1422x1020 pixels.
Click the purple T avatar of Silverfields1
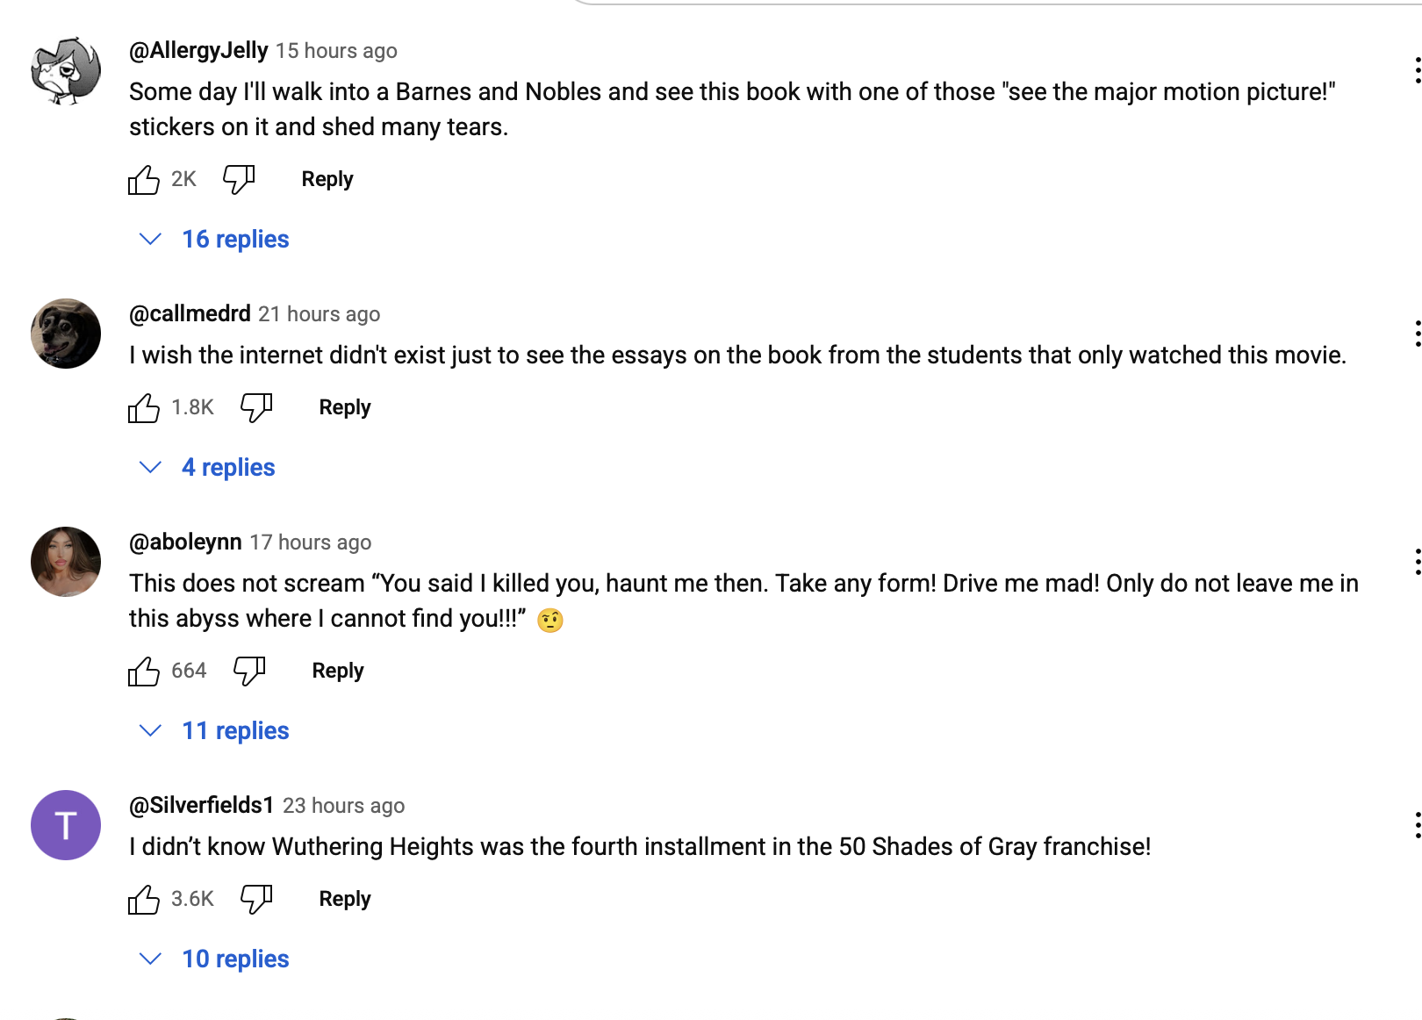coord(66,825)
